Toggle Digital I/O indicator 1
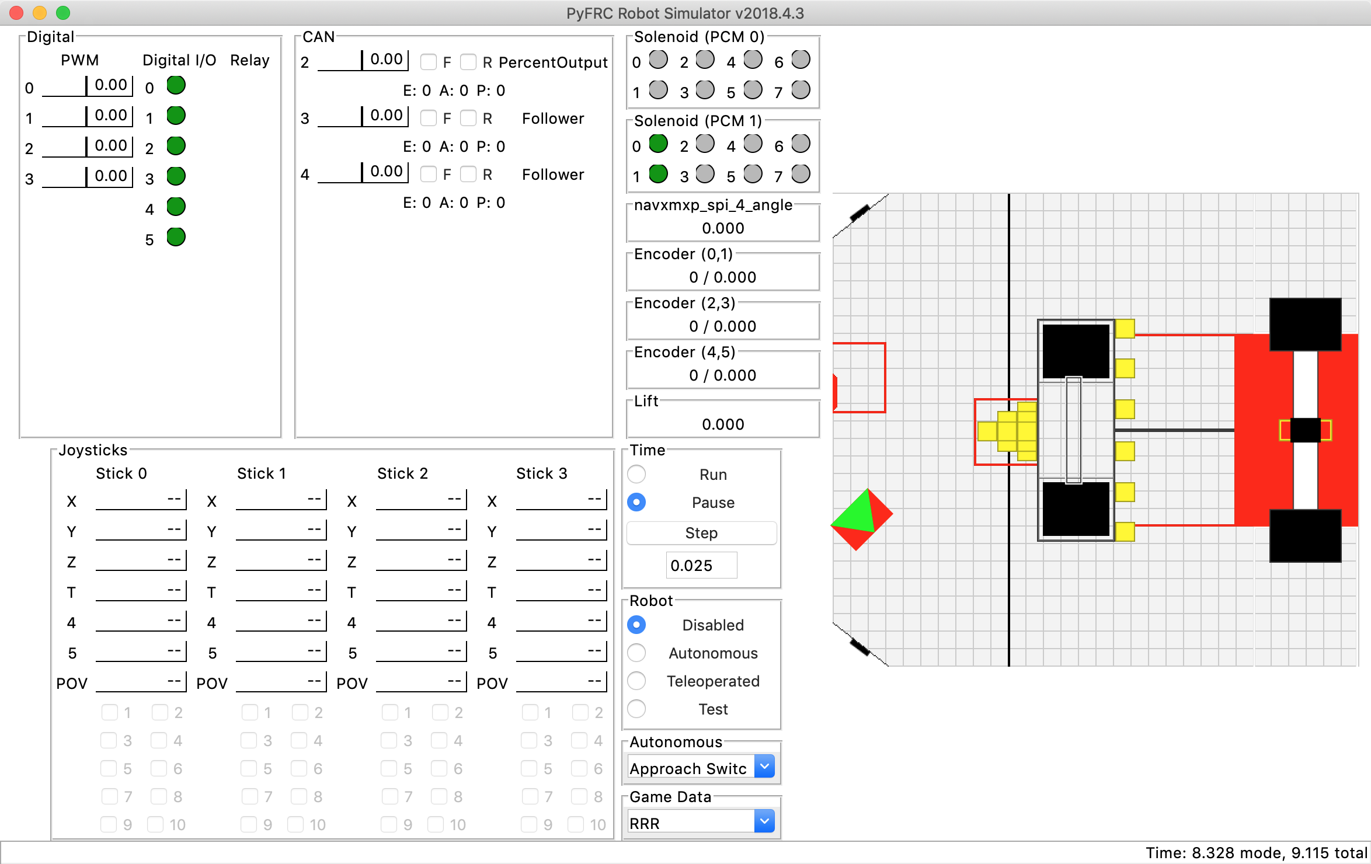 tap(176, 116)
